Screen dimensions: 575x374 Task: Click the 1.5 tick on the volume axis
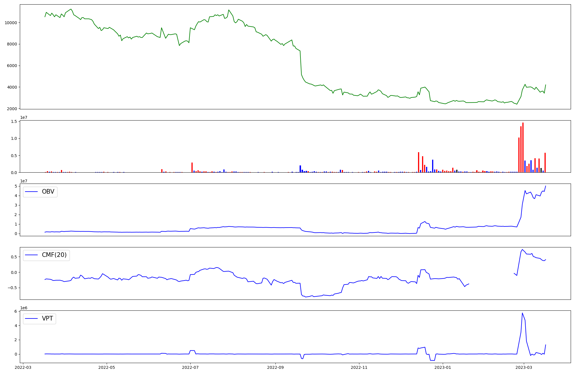tap(14, 122)
